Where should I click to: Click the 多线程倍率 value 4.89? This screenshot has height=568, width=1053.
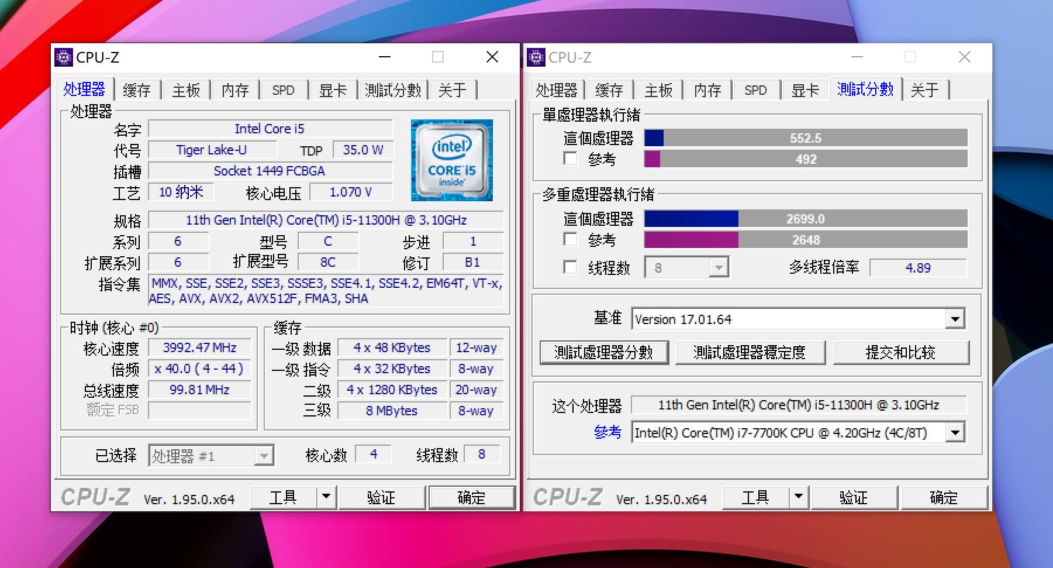tap(918, 268)
